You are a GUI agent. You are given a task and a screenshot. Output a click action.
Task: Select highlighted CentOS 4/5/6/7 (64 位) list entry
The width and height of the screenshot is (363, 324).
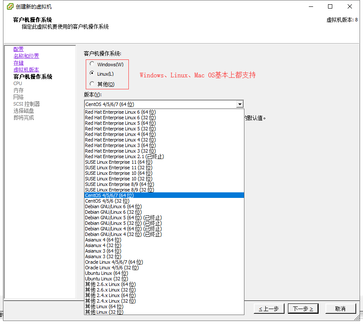tap(164, 195)
